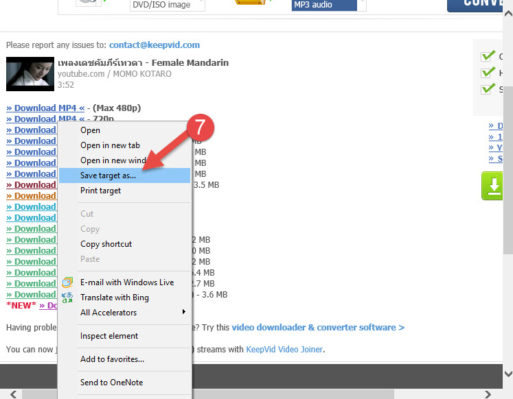Viewport: 513px width, 399px height.
Task: Click the vertical scrollbar thumb
Action: [508, 170]
